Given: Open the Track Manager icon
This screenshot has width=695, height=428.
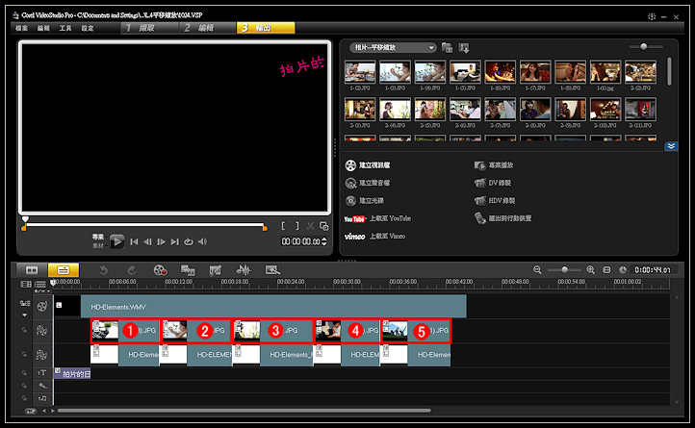Looking at the screenshot, I should 40,284.
